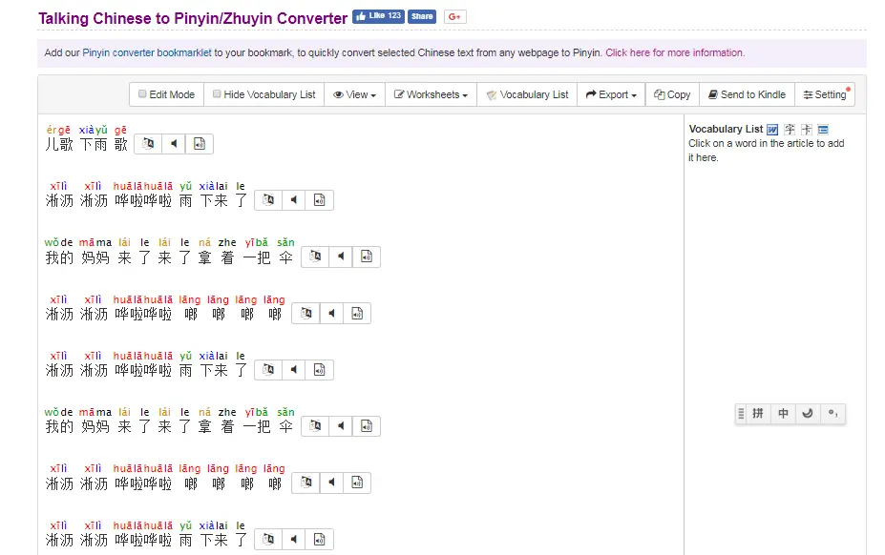Screen dimensions: 885x555
Task: Switch punctuation mode on the floating IME bar
Action: [832, 414]
